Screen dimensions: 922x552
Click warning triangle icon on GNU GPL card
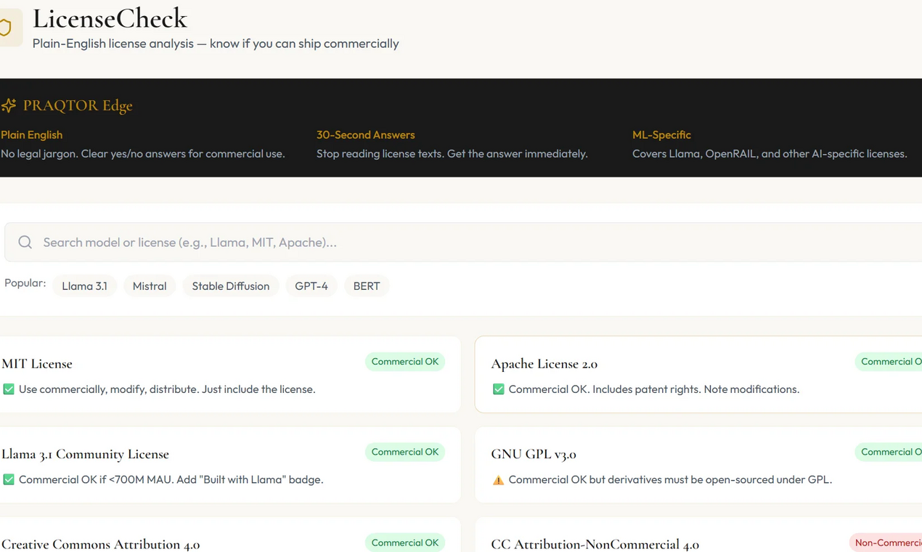click(498, 479)
